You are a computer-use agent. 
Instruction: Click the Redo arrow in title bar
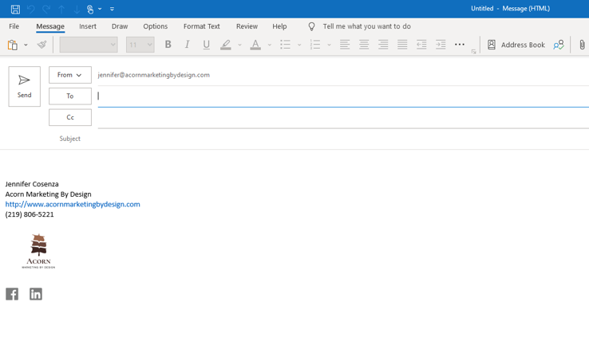pos(46,9)
